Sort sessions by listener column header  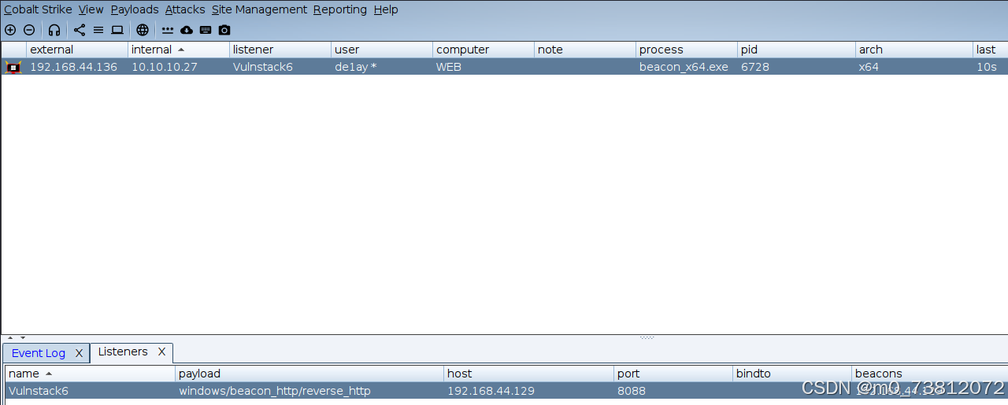click(280, 50)
